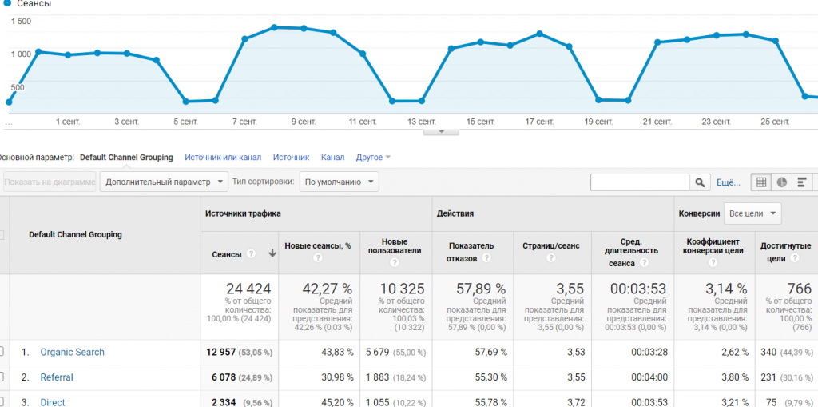Click help icon next to Сеансы
Image resolution: width=818 pixels, height=407 pixels.
point(252,253)
